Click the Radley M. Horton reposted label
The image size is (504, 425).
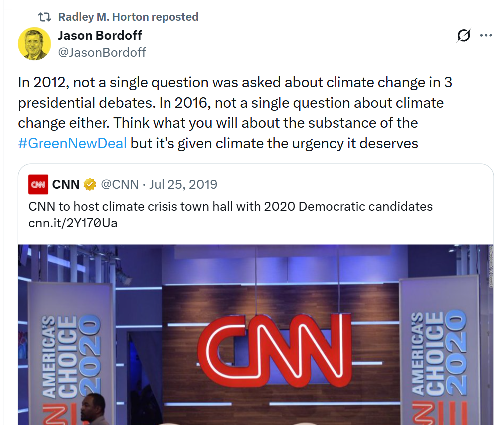128,17
